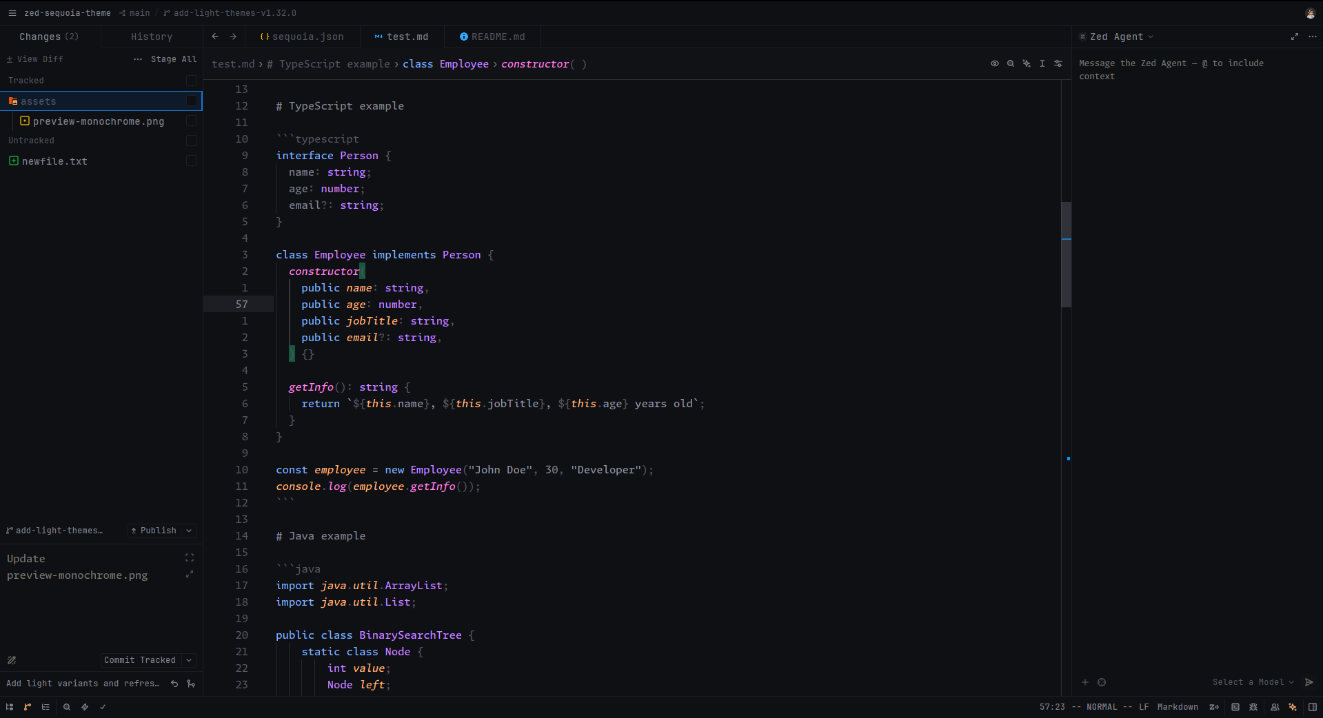1323x718 pixels.
Task: Stage the newfile.txt checkbox
Action: 192,161
